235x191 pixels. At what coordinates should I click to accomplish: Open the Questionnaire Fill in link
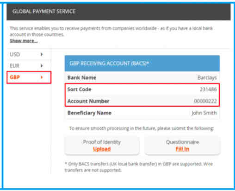coord(182,149)
